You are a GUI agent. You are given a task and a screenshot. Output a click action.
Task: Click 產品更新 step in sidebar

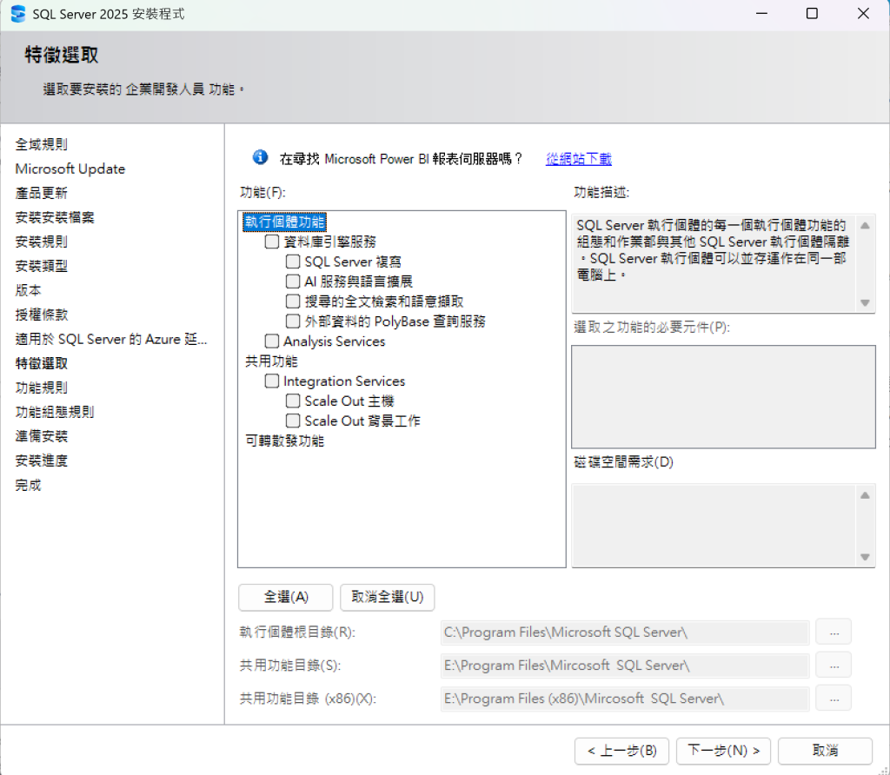pyautogui.click(x=42, y=194)
